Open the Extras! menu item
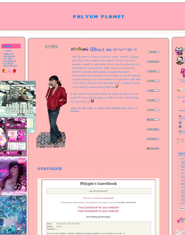Image resolution: width=185 pixels, height=235 pixels. click(8, 64)
